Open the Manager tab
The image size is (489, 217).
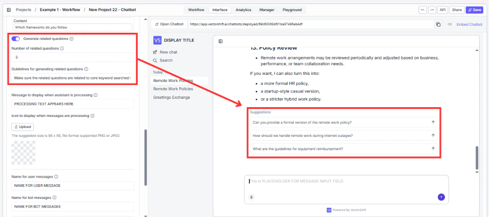click(x=267, y=10)
